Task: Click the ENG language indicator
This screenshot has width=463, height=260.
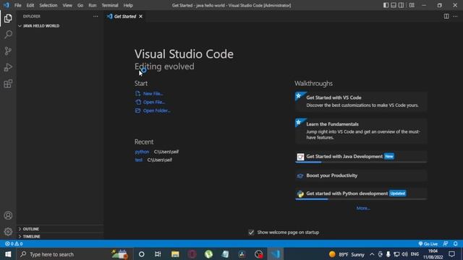Action: [x=415, y=254]
